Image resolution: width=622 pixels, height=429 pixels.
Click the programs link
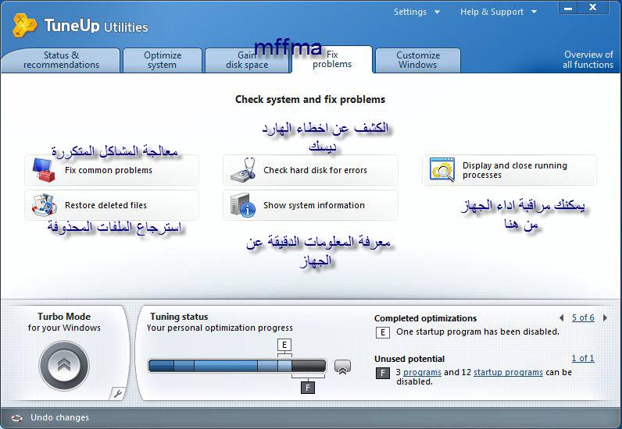point(422,372)
